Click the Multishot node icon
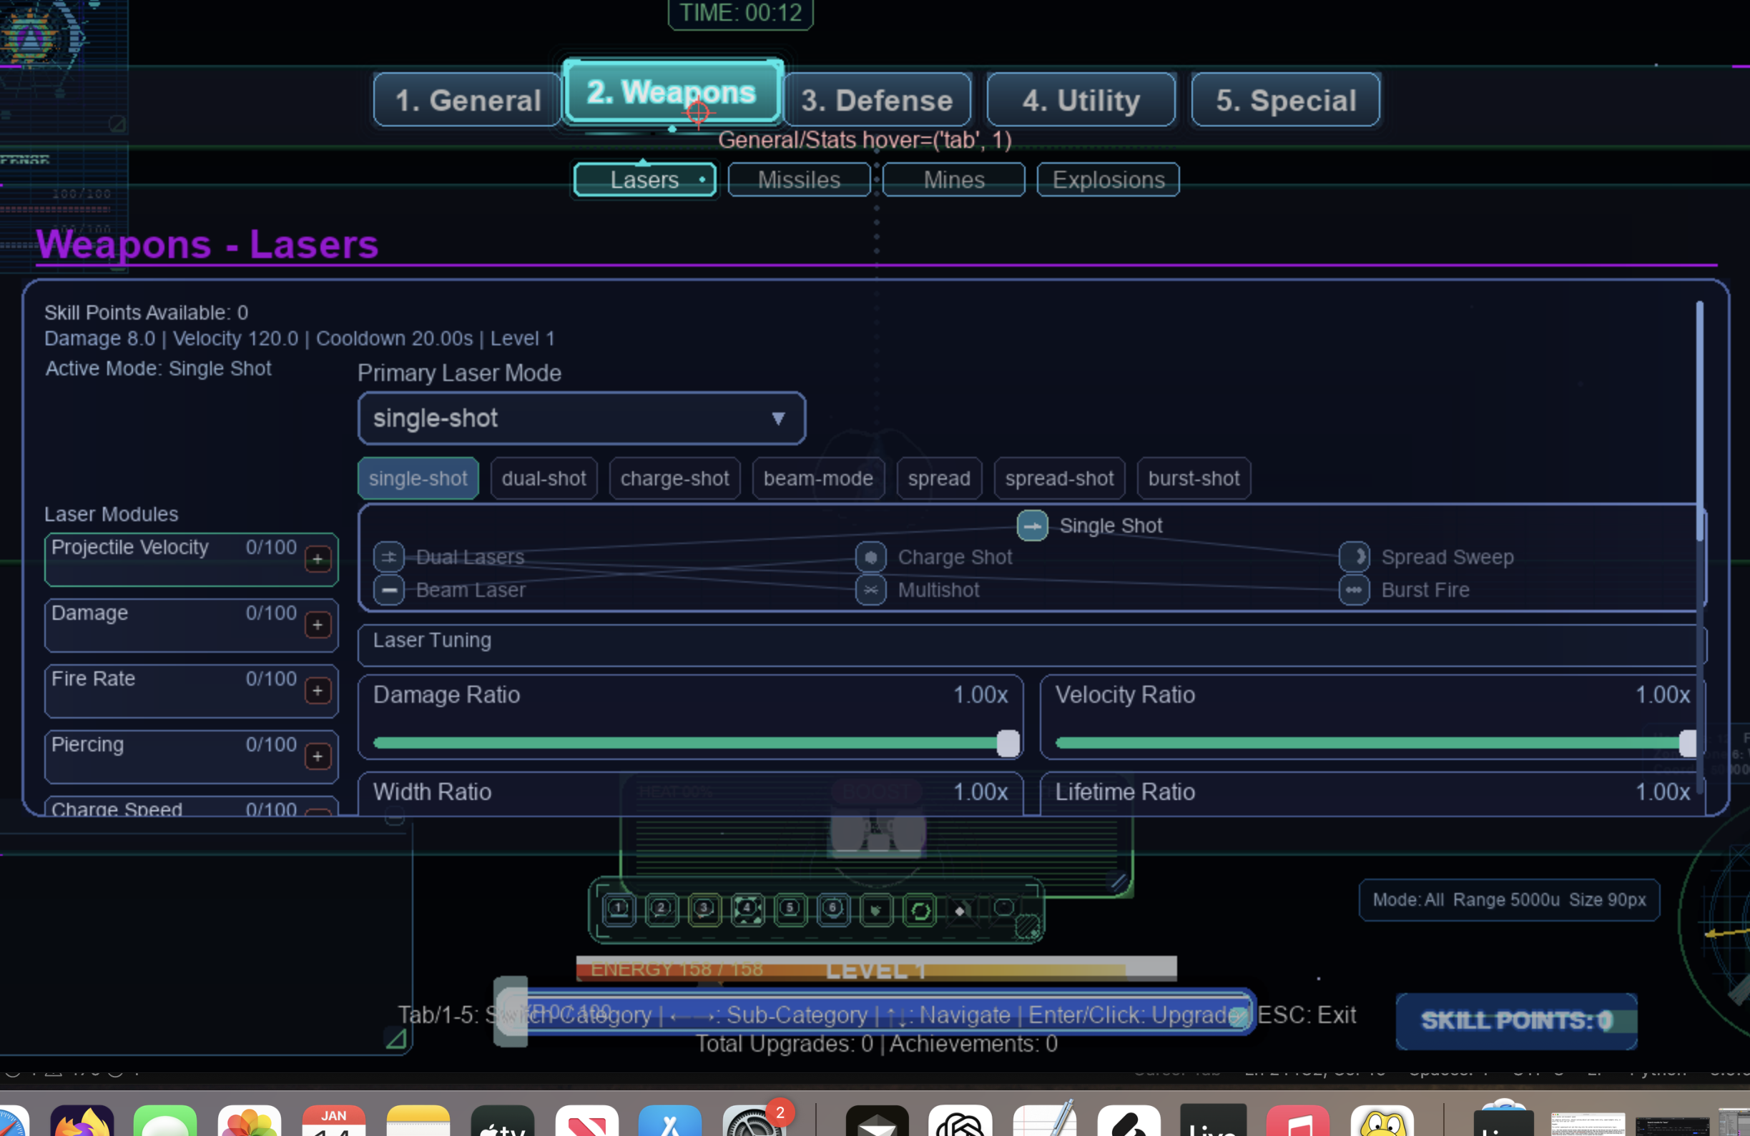 point(870,590)
